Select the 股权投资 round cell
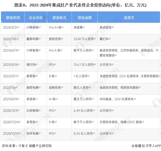 tap(59, 40)
